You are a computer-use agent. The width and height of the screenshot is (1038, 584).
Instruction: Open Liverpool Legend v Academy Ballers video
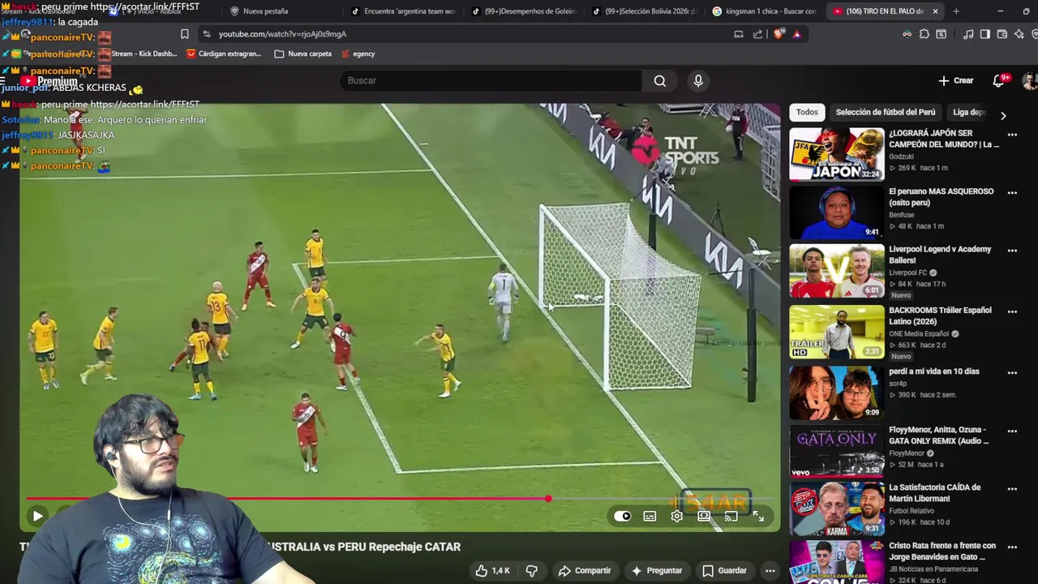click(x=940, y=254)
